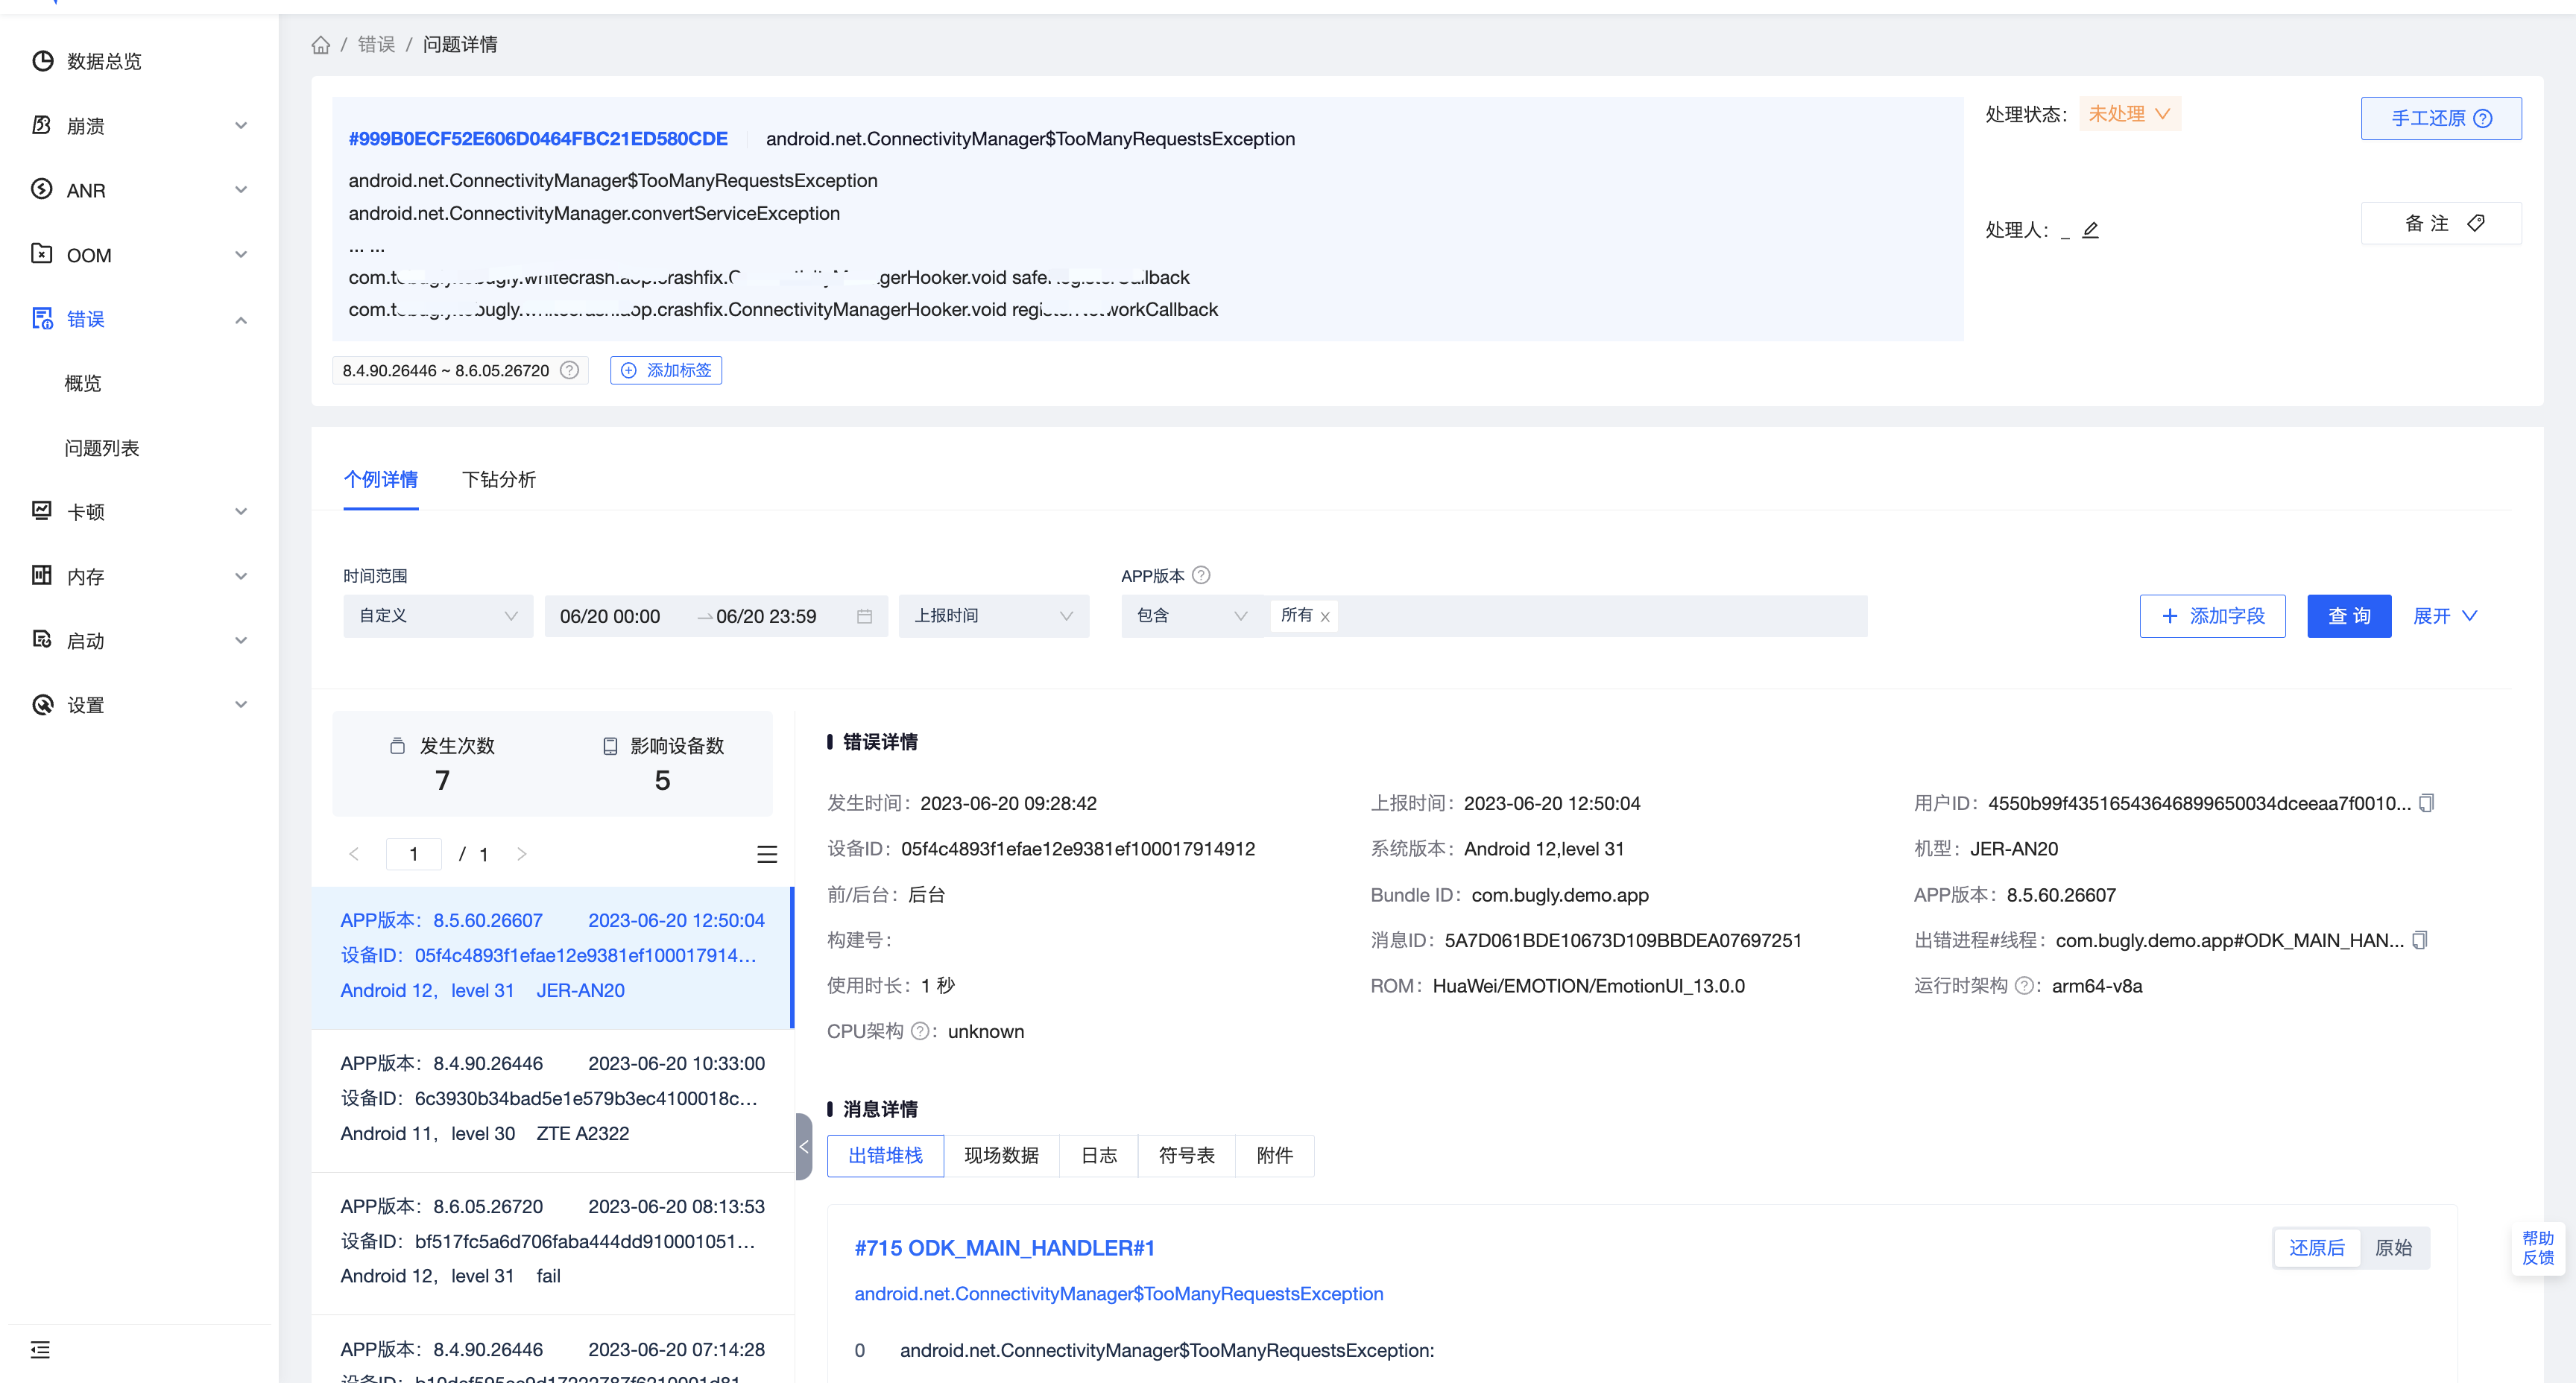Select the 附件 tab

click(1275, 1156)
